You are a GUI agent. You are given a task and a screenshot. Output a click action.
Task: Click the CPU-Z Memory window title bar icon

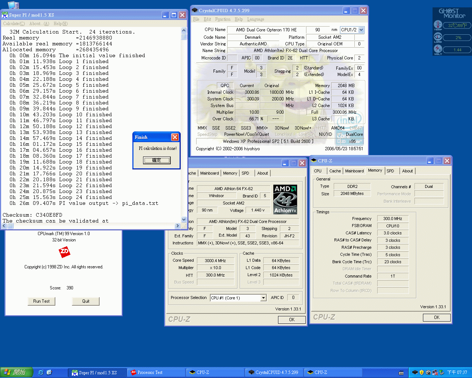pos(314,161)
